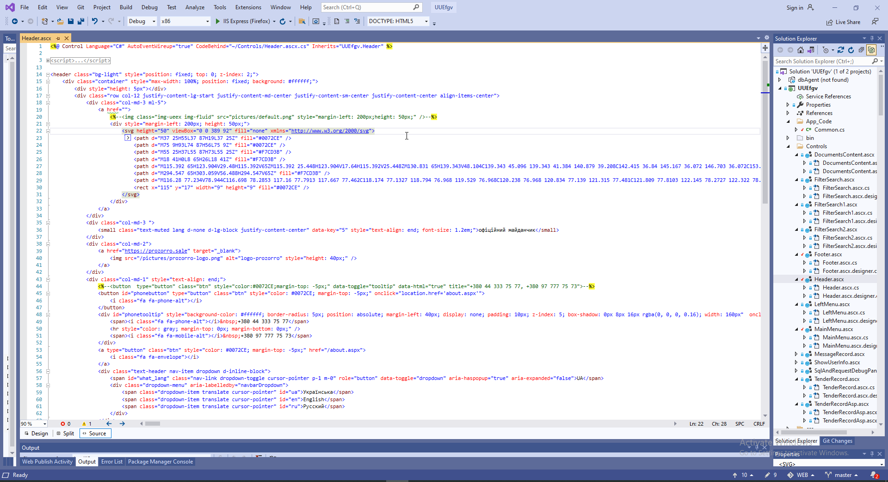The image size is (888, 482).
Task: Toggle Auto Hide pin on Properties panel
Action: coord(872,454)
